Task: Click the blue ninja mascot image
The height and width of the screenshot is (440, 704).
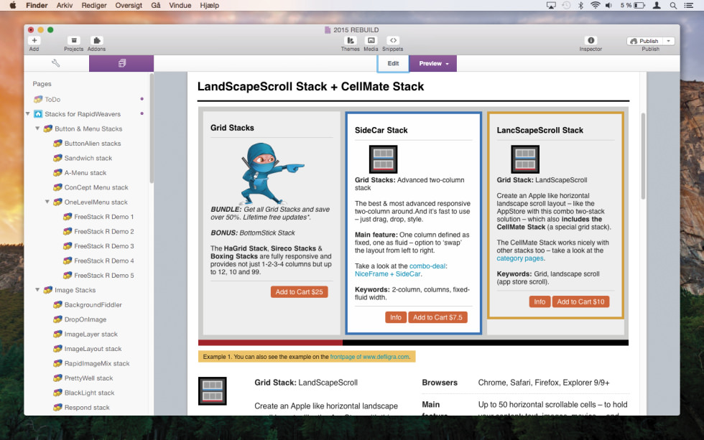Action: pyautogui.click(x=272, y=173)
